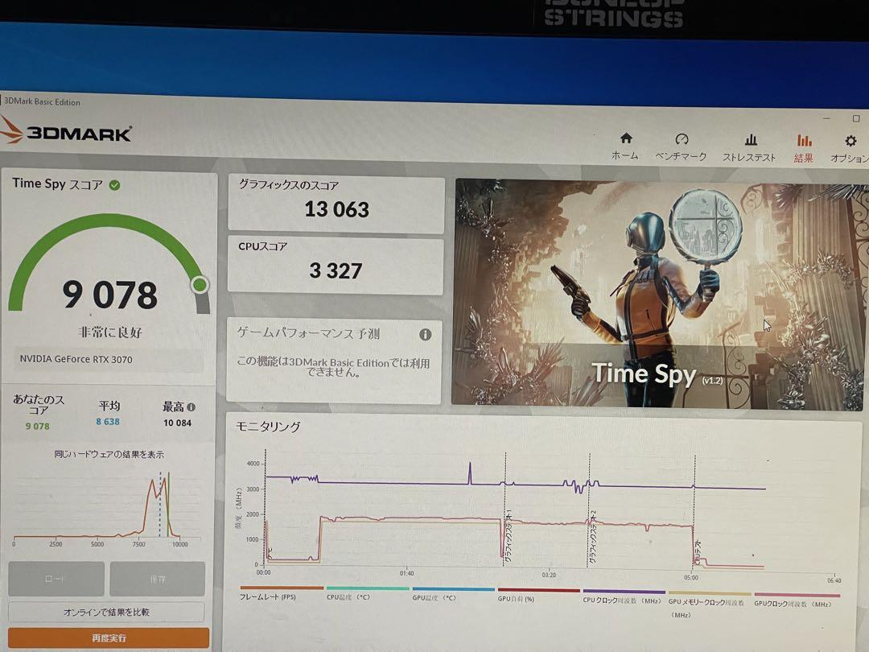
Task: Click the 3DMark Basic Edition window title
Action: 42,102
